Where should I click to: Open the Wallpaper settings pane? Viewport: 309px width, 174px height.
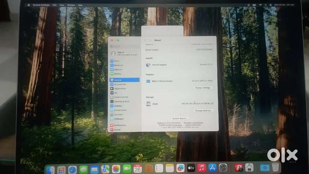[x=119, y=119]
